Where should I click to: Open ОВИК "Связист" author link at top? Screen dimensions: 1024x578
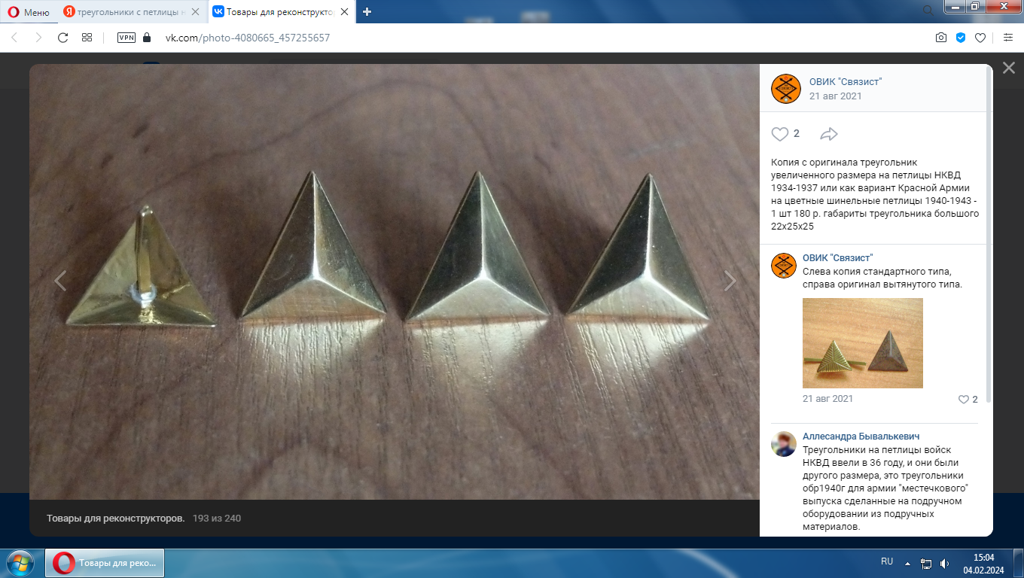click(845, 82)
